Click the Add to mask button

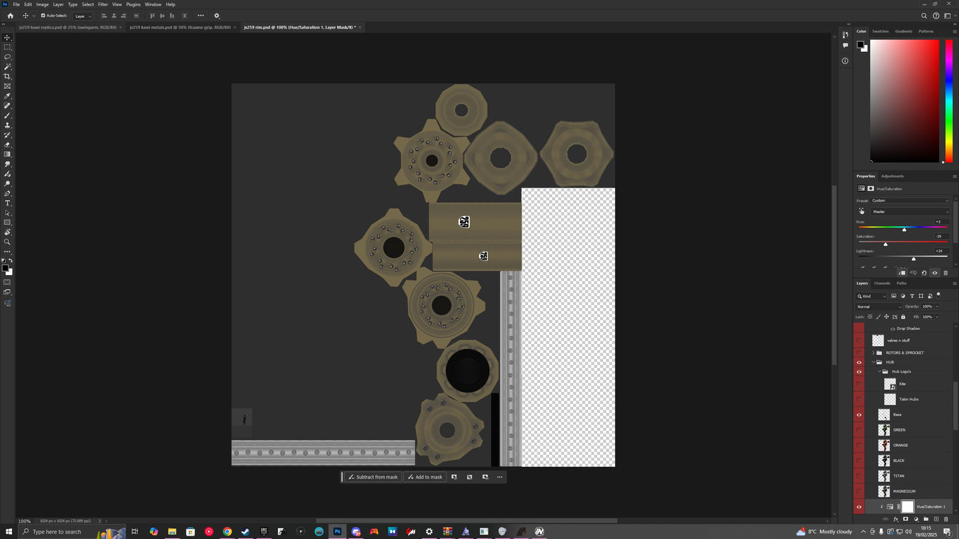[x=425, y=477]
